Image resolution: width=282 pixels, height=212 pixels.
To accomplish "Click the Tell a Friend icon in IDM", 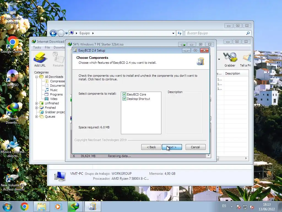I will click(x=245, y=60).
